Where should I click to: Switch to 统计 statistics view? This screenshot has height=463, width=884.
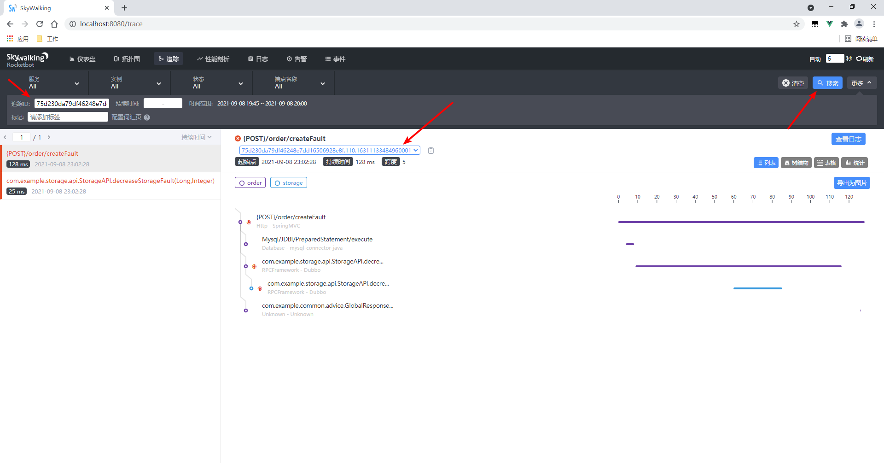coord(855,163)
